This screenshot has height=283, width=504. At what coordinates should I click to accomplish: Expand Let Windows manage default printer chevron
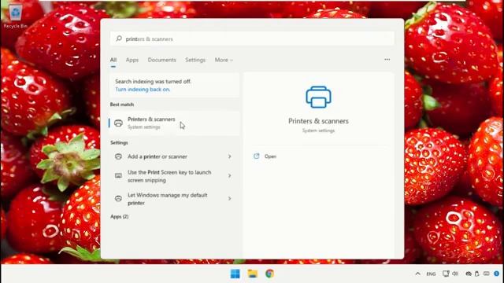[229, 199]
